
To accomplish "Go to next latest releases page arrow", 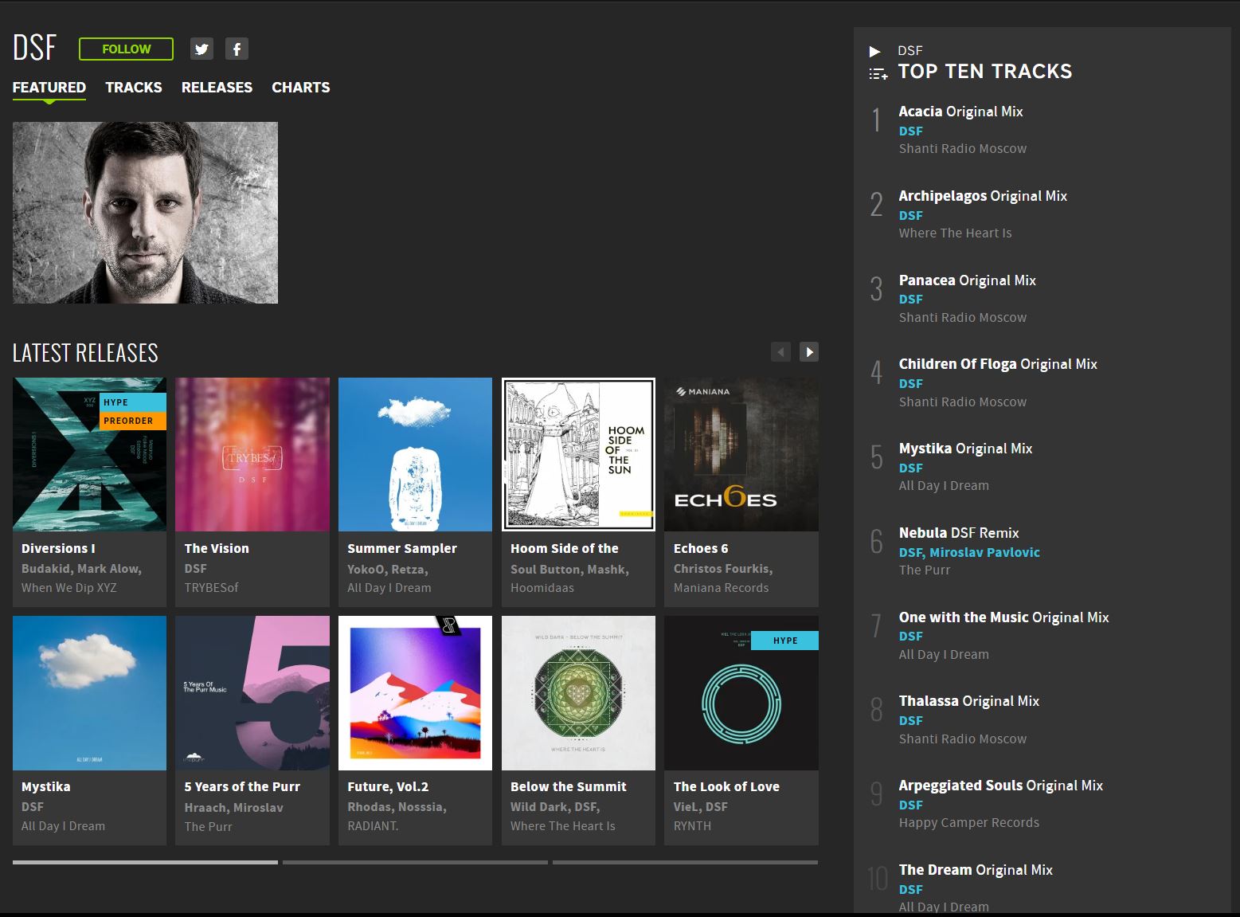I will pyautogui.click(x=809, y=351).
